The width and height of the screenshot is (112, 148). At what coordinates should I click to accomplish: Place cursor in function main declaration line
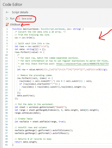point(48,29)
